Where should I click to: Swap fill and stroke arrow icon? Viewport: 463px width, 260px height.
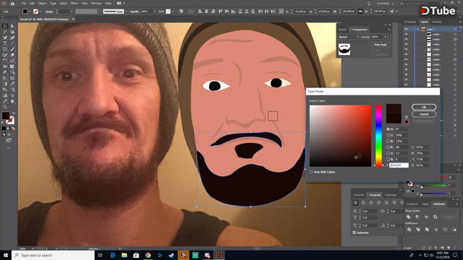pyautogui.click(x=13, y=113)
